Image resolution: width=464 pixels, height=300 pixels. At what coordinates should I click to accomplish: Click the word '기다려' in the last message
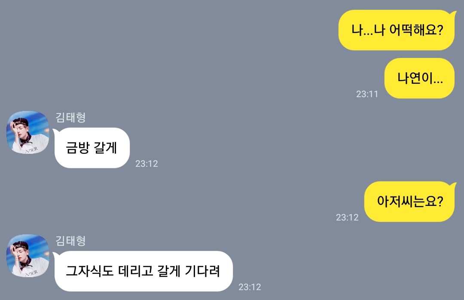click(202, 271)
